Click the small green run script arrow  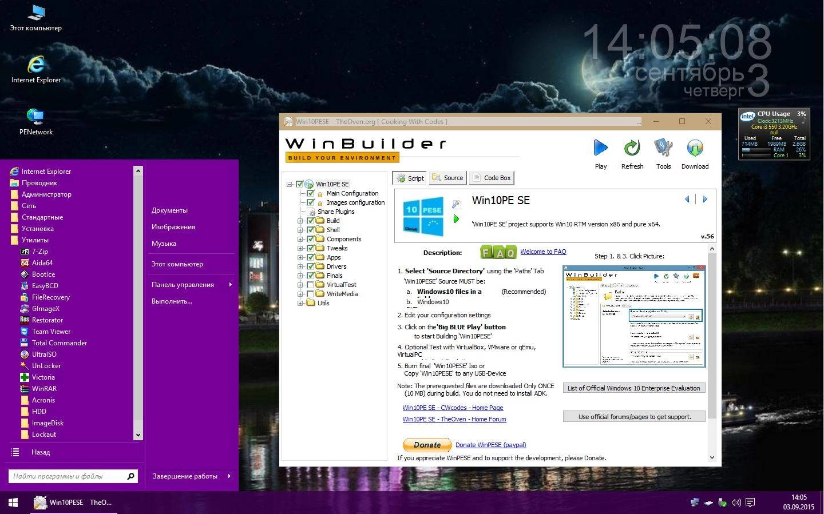(456, 218)
